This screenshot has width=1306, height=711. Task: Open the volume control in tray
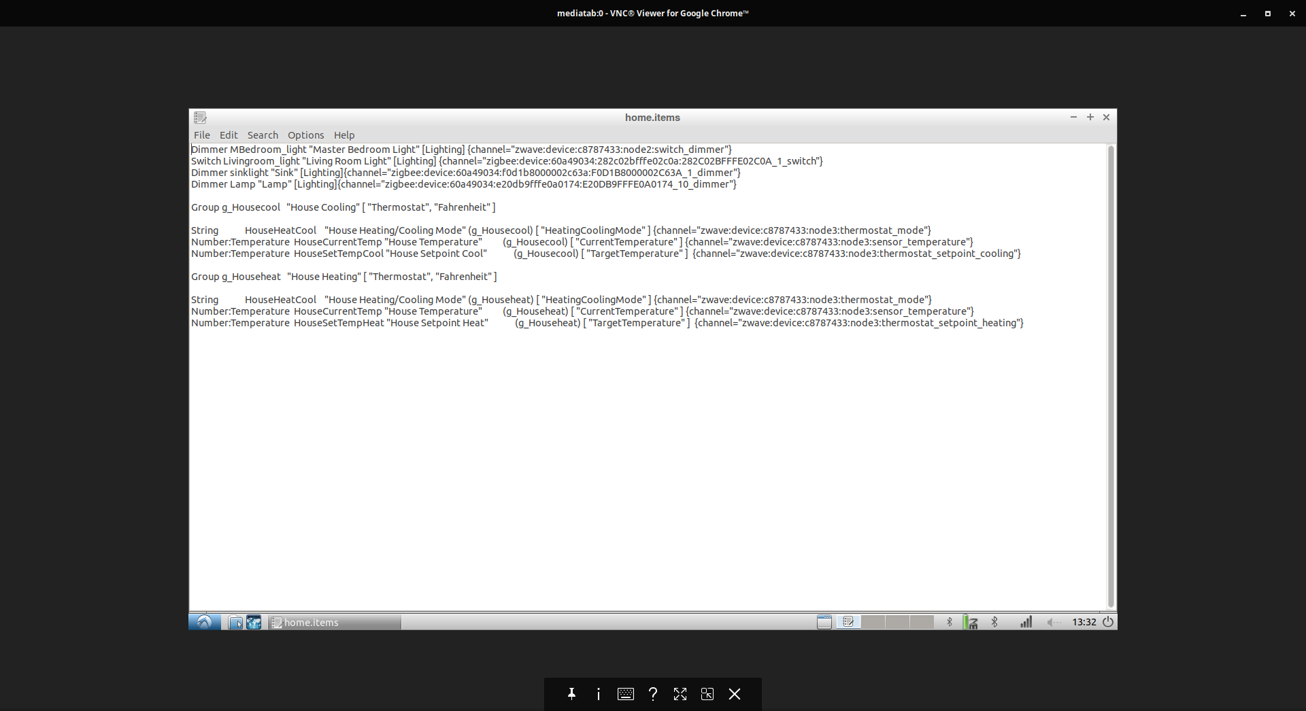point(1054,622)
